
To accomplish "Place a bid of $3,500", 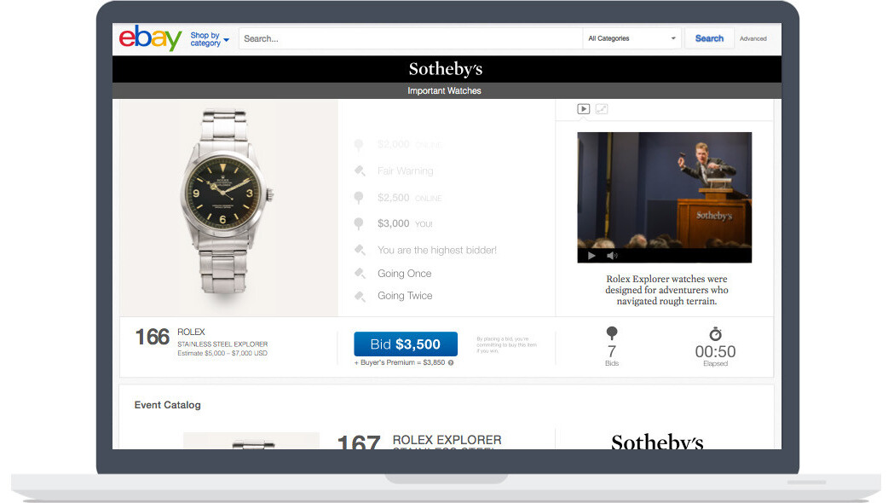I will [406, 344].
